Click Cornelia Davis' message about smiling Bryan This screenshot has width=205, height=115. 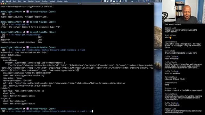(183, 46)
